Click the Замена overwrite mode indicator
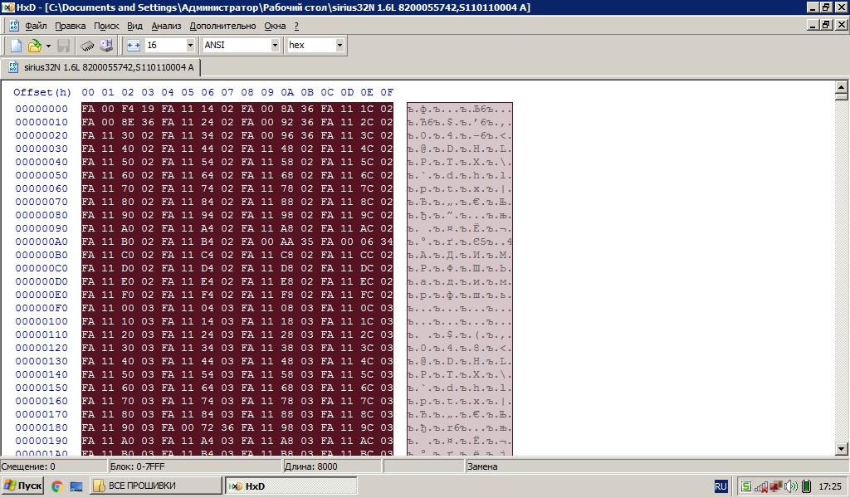The height and width of the screenshot is (498, 850). click(657, 466)
